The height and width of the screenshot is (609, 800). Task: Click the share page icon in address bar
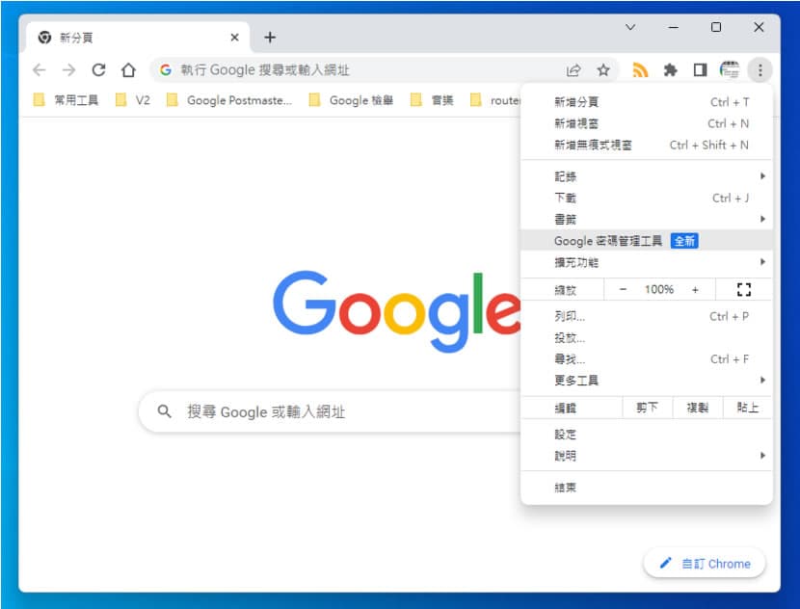[x=573, y=70]
